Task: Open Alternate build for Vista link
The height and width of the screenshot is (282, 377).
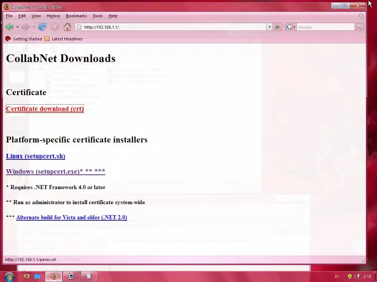Action: point(72,217)
